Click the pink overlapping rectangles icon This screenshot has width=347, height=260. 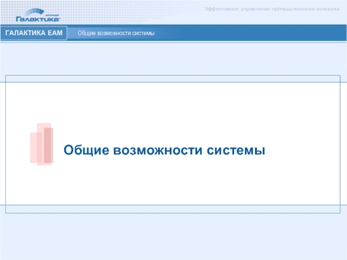pyautogui.click(x=42, y=144)
